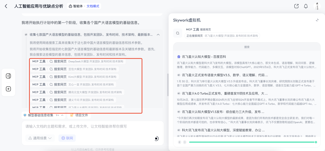The image size is (325, 151).
Task: Click source icon beside 讯飞星火正式发布语音大模型 result
Action: (179, 75)
